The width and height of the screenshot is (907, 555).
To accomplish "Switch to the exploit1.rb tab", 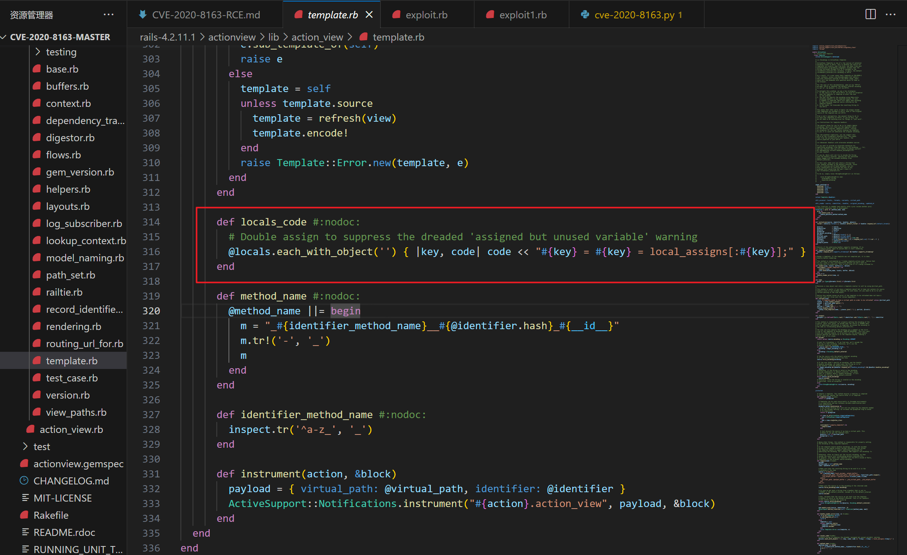I will [x=523, y=15].
